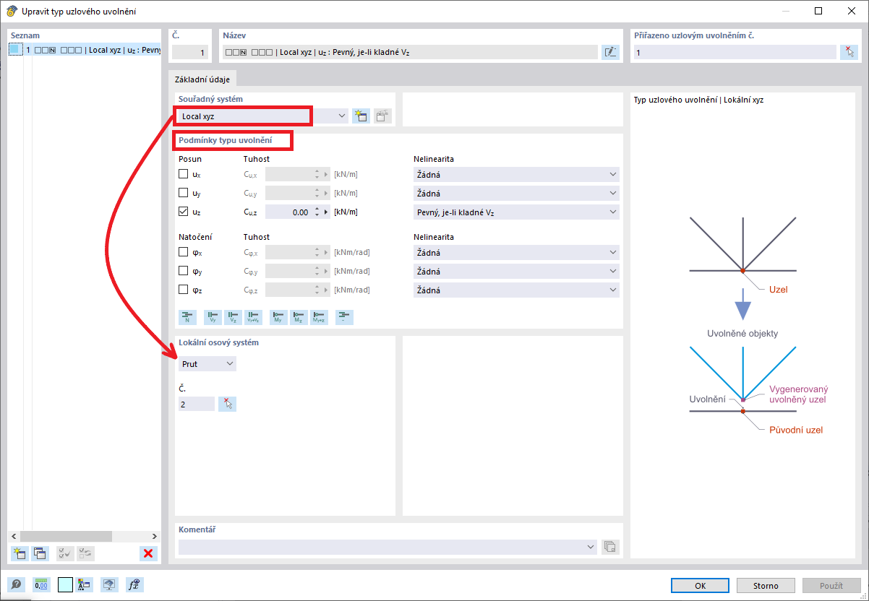This screenshot has width=869, height=601.
Task: Select the no-release icon at the end of the row
Action: click(x=344, y=316)
